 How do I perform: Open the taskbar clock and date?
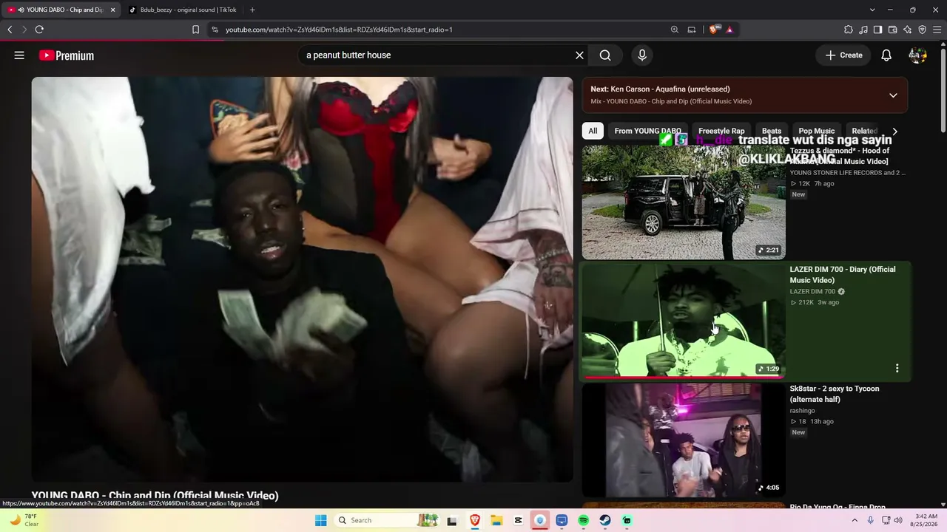(x=926, y=520)
